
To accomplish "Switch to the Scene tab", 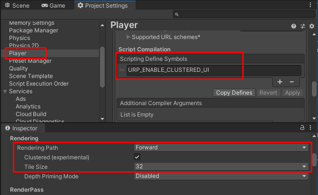I will tap(17, 6).
